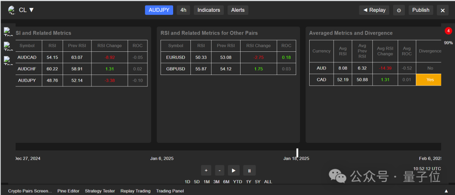Select the YTD time range
Viewport: 455px width, 195px height.
click(x=238, y=182)
